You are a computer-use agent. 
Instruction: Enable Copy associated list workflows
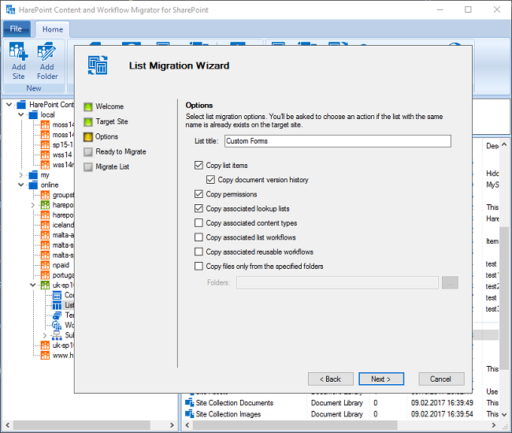[x=198, y=237]
